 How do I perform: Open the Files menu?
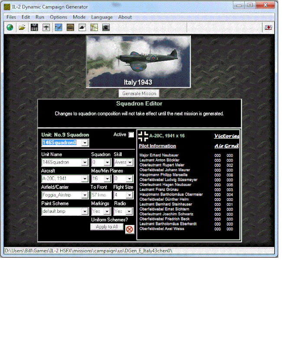tap(11, 17)
